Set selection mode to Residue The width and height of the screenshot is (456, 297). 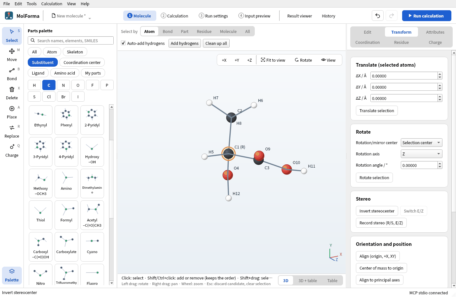pos(204,31)
